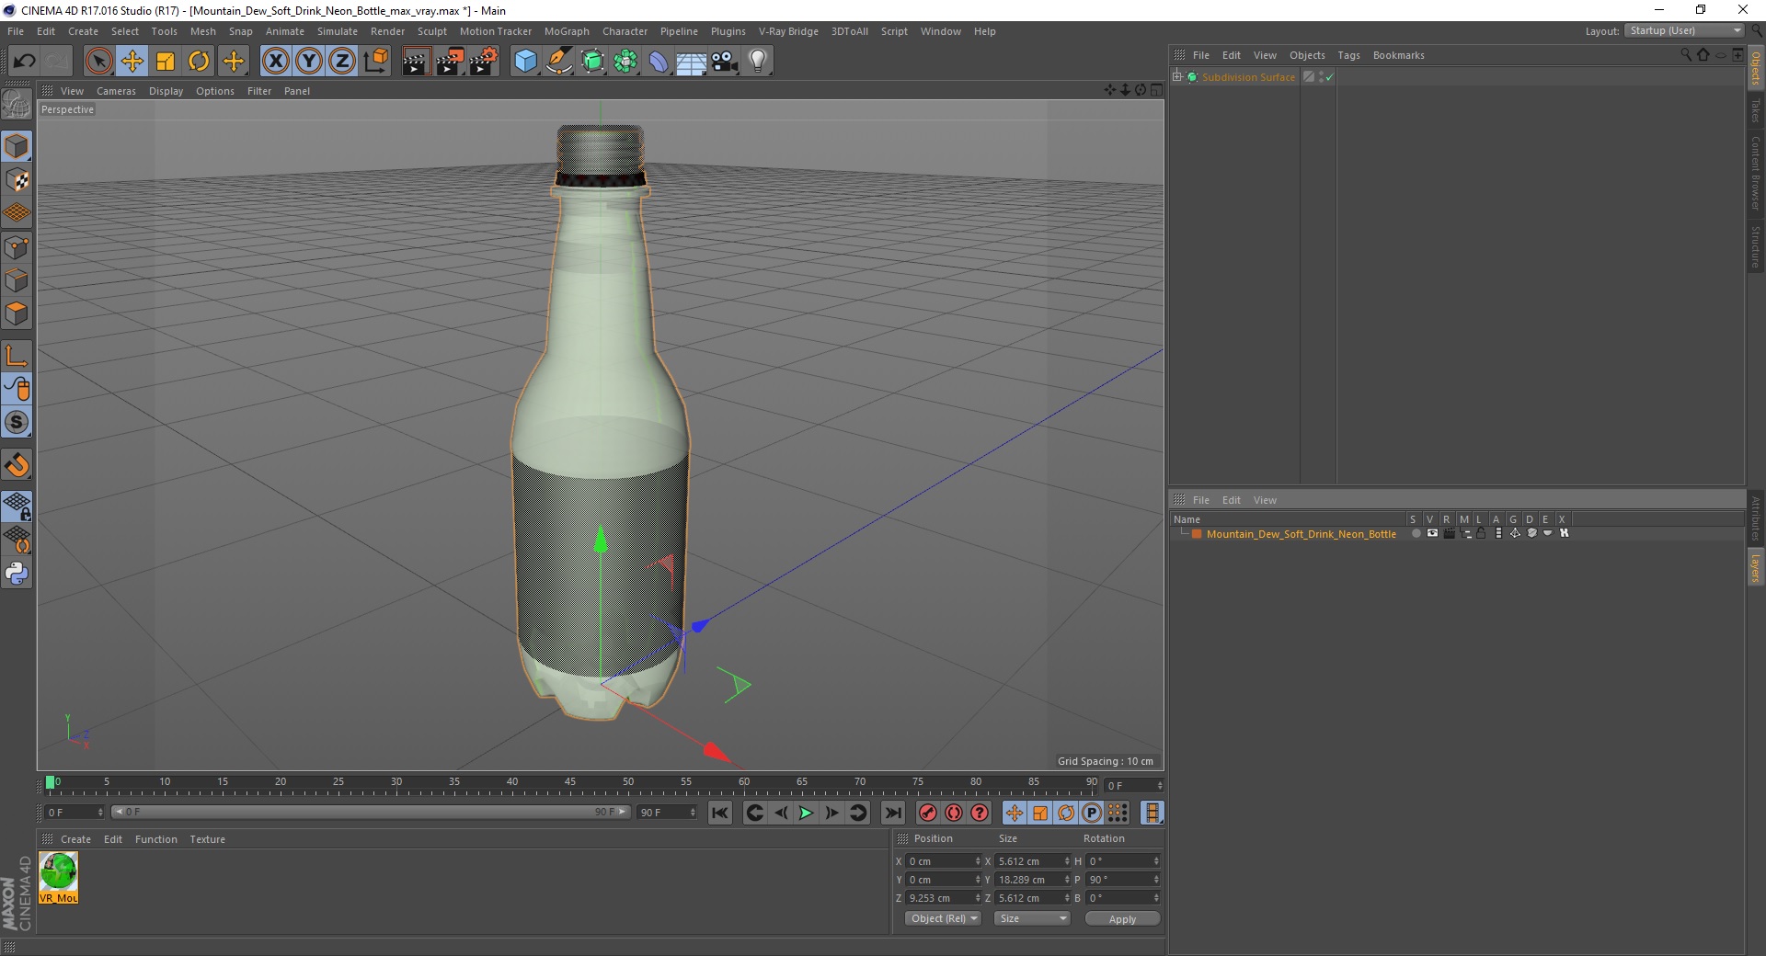Click frame 45 on timeline ruler
The height and width of the screenshot is (956, 1766).
[570, 782]
